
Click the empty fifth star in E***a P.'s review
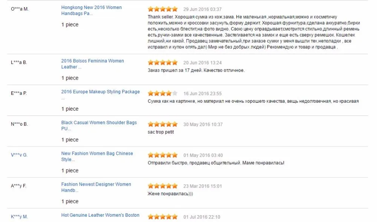[175, 93]
